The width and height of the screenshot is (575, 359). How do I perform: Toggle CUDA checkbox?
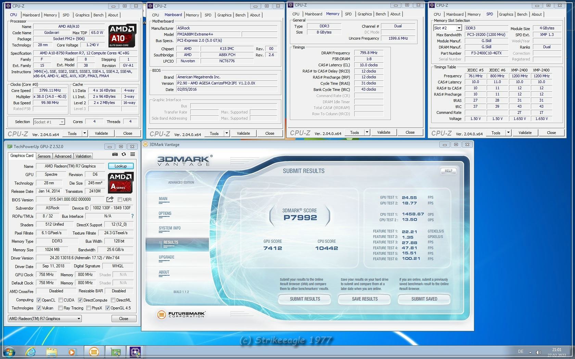[61, 300]
